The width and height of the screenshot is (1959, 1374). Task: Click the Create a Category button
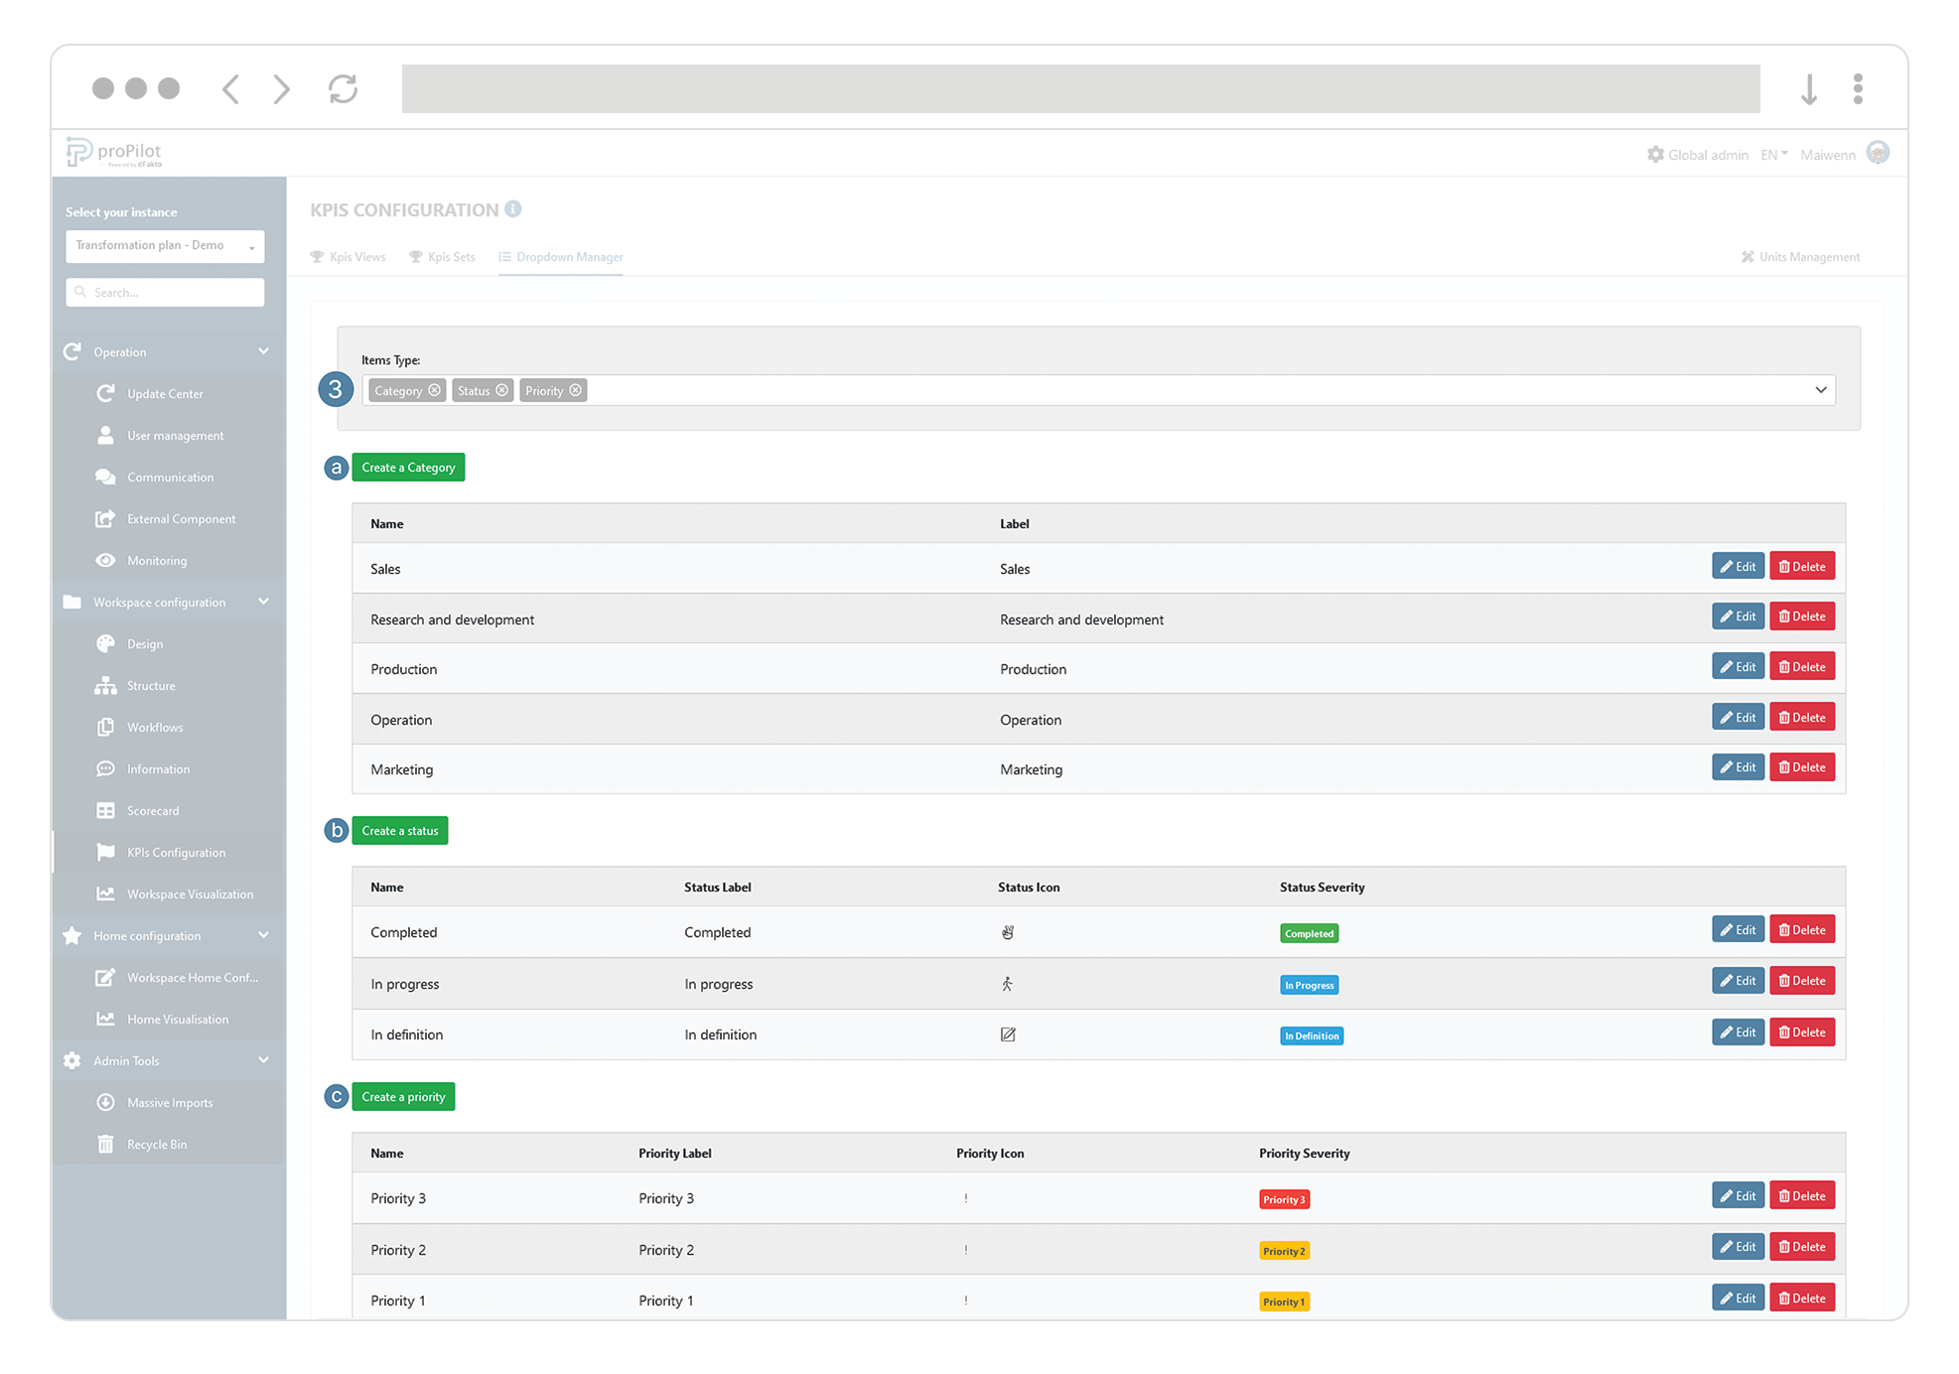[408, 467]
